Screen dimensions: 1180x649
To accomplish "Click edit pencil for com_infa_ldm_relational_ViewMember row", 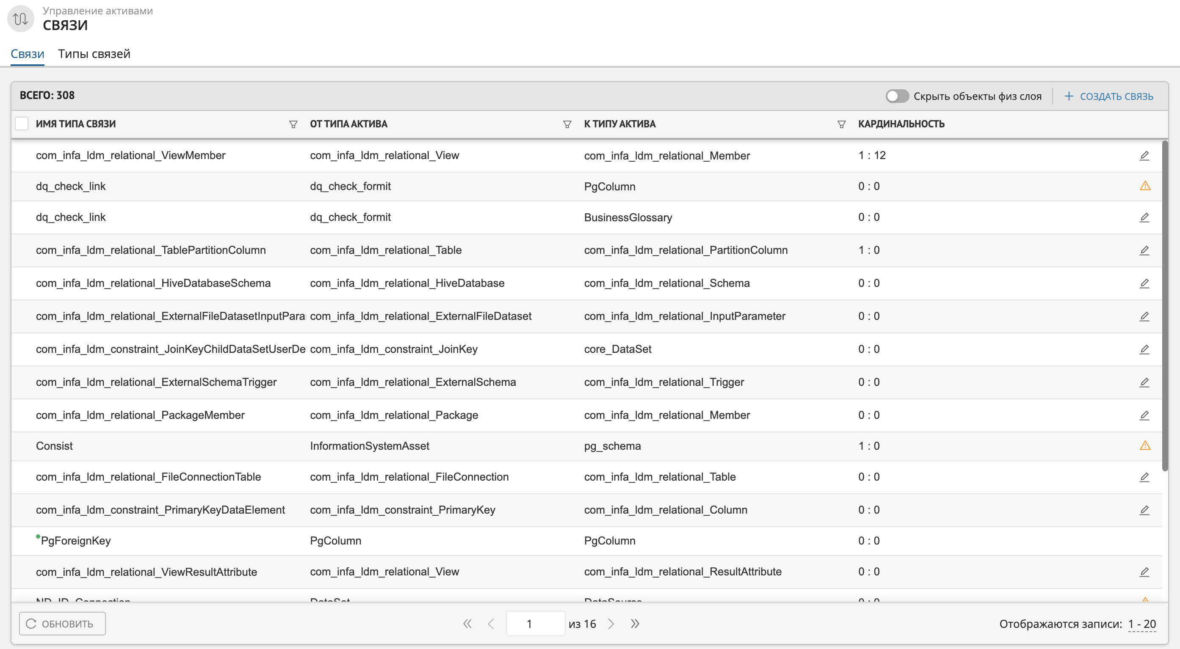I will pyautogui.click(x=1144, y=156).
